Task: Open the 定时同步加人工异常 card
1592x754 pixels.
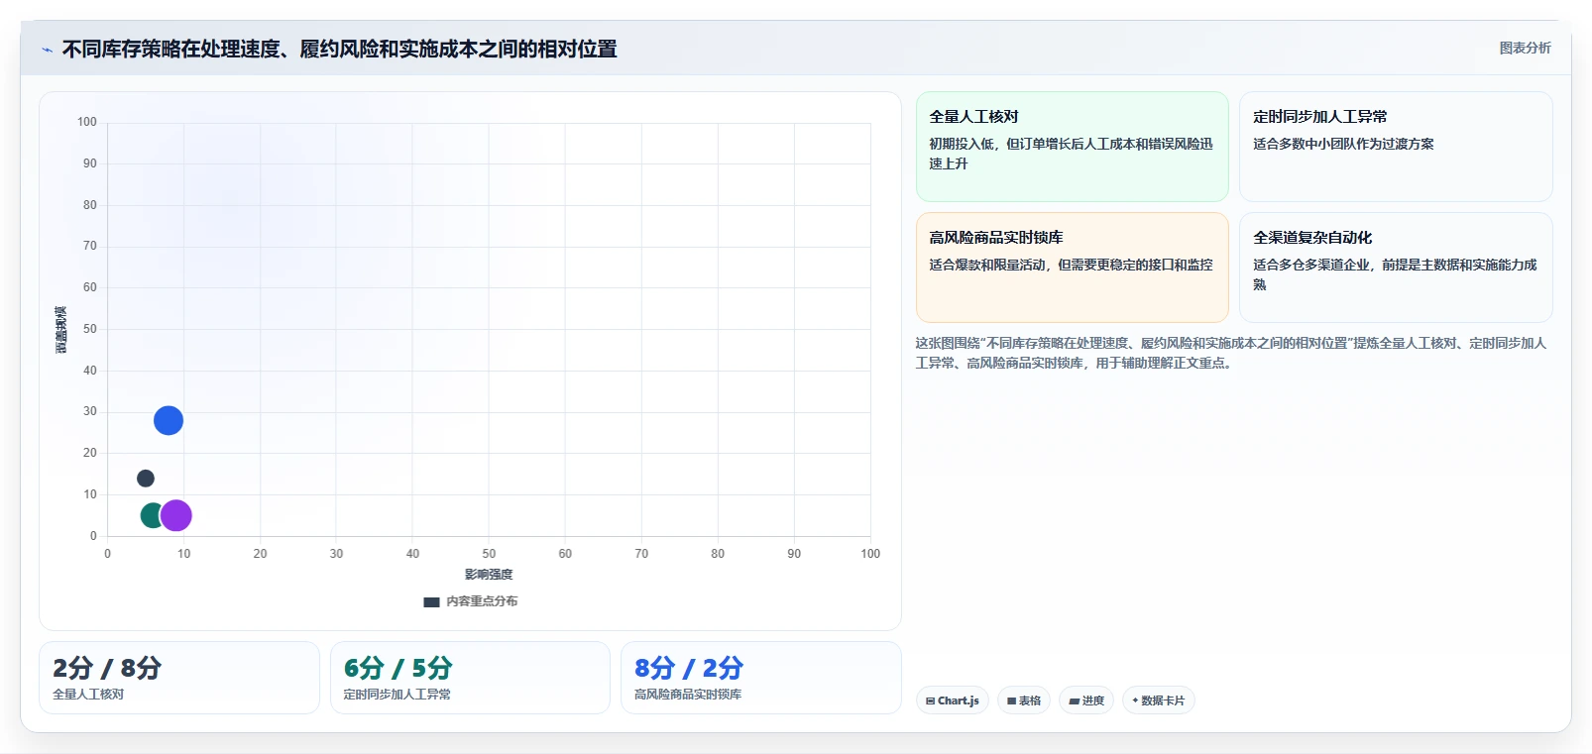Action: coord(1396,147)
